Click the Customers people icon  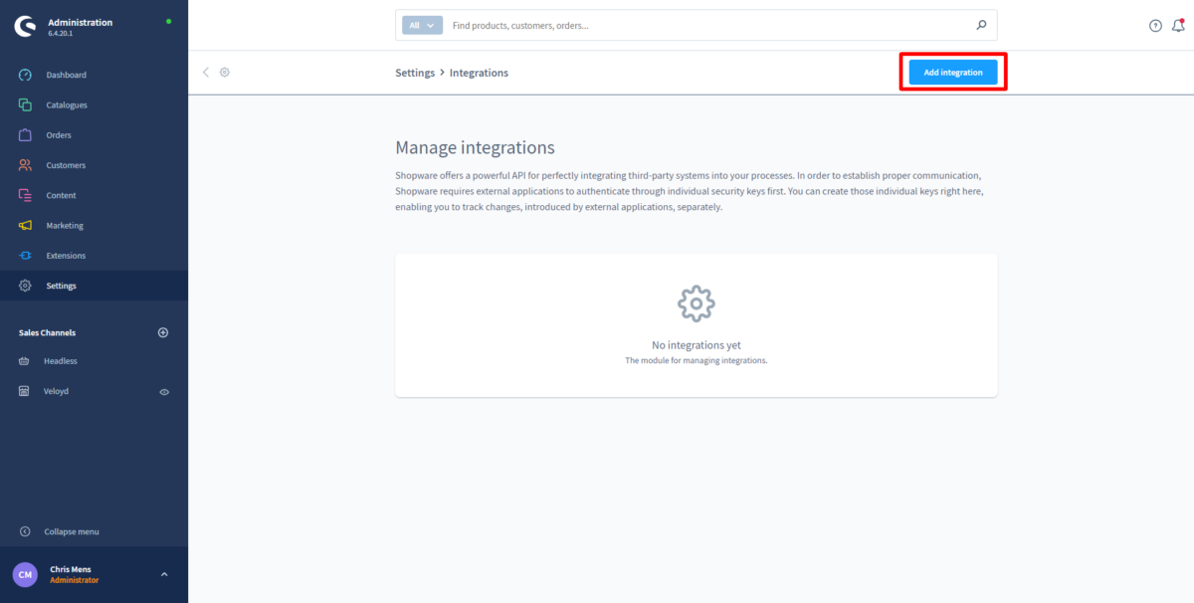pyautogui.click(x=26, y=165)
